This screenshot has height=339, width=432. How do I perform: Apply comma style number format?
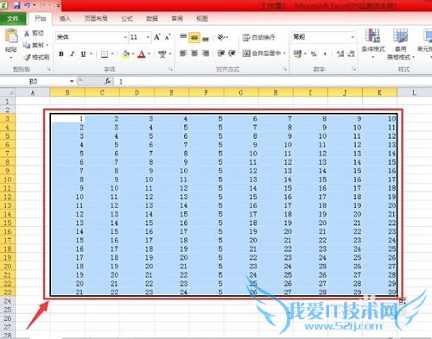pos(325,53)
